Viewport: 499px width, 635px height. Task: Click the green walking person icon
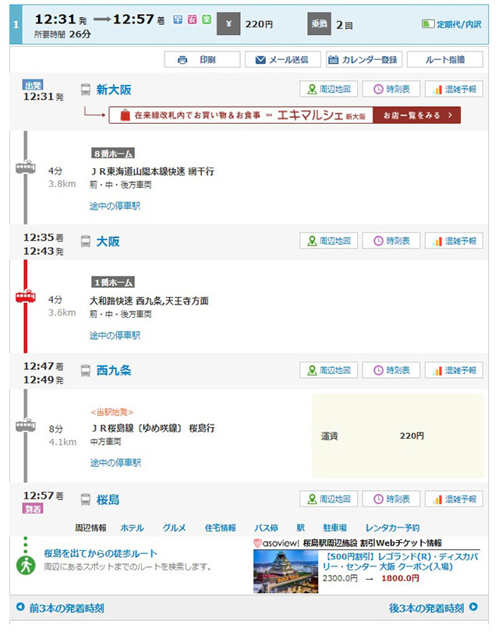pyautogui.click(x=26, y=565)
